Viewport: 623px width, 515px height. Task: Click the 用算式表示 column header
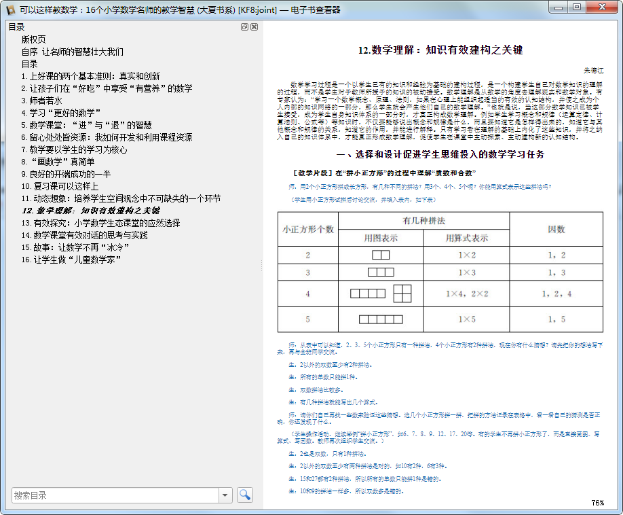[x=466, y=238]
